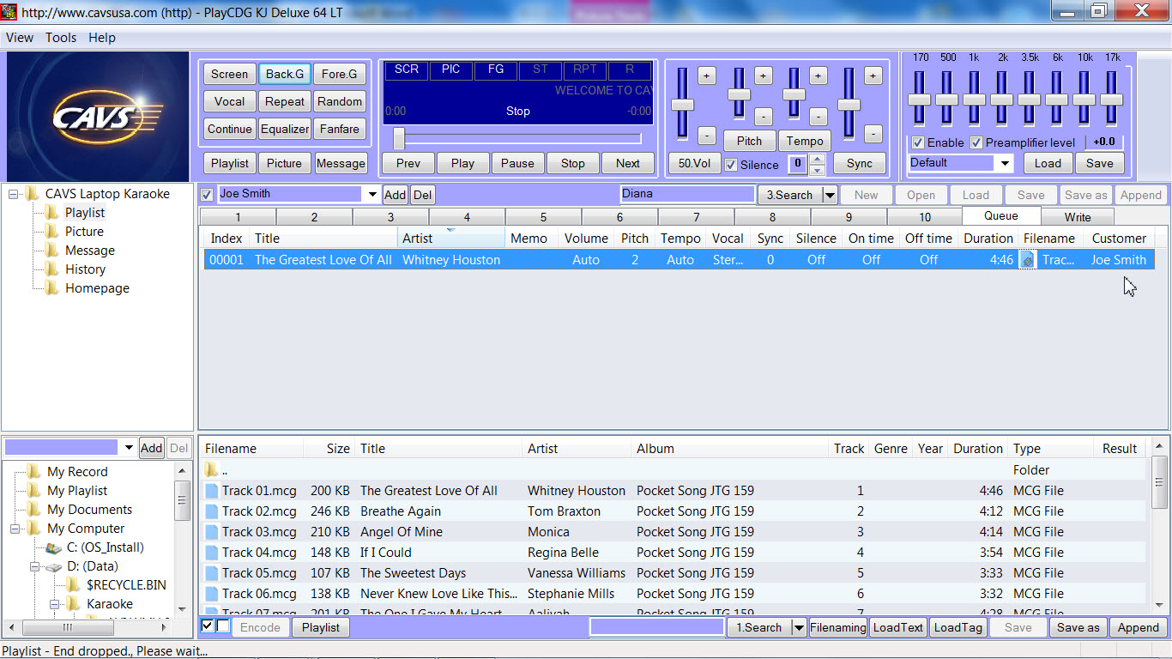
Task: Open the folder combo box dropdown above My Record
Action: pyautogui.click(x=129, y=447)
